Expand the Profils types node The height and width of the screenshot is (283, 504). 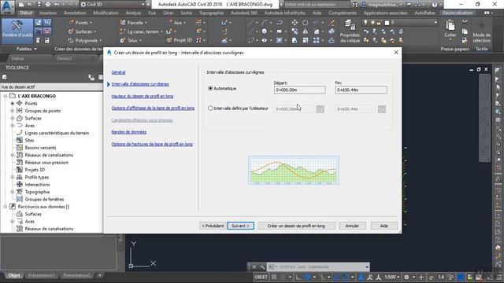coord(13,177)
